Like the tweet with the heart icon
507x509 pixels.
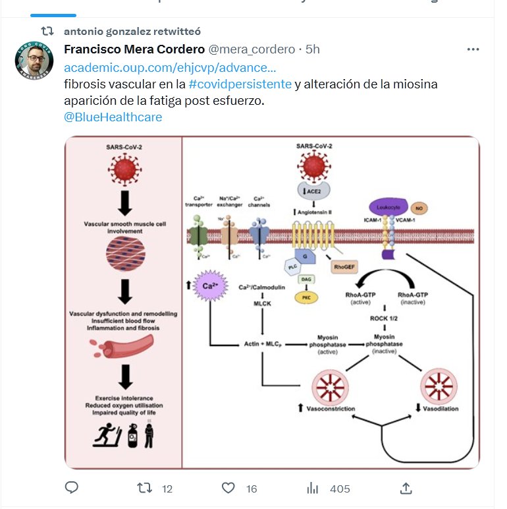pos(228,488)
